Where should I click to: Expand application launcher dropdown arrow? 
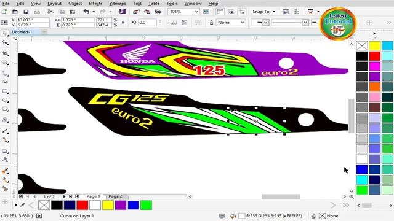tap(318, 12)
